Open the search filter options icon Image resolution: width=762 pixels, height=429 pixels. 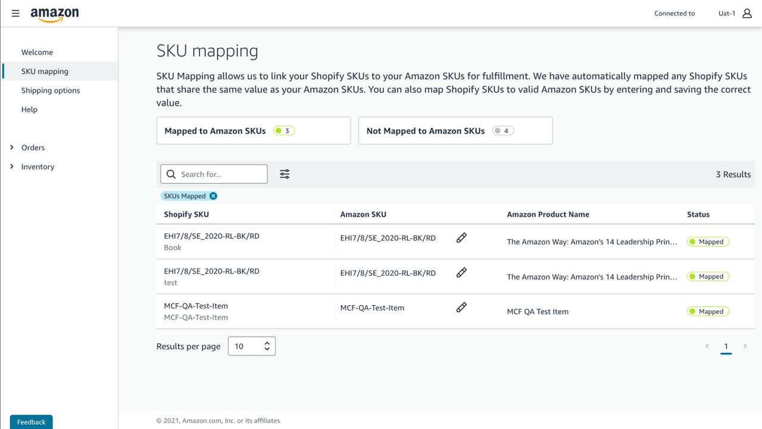click(x=284, y=173)
